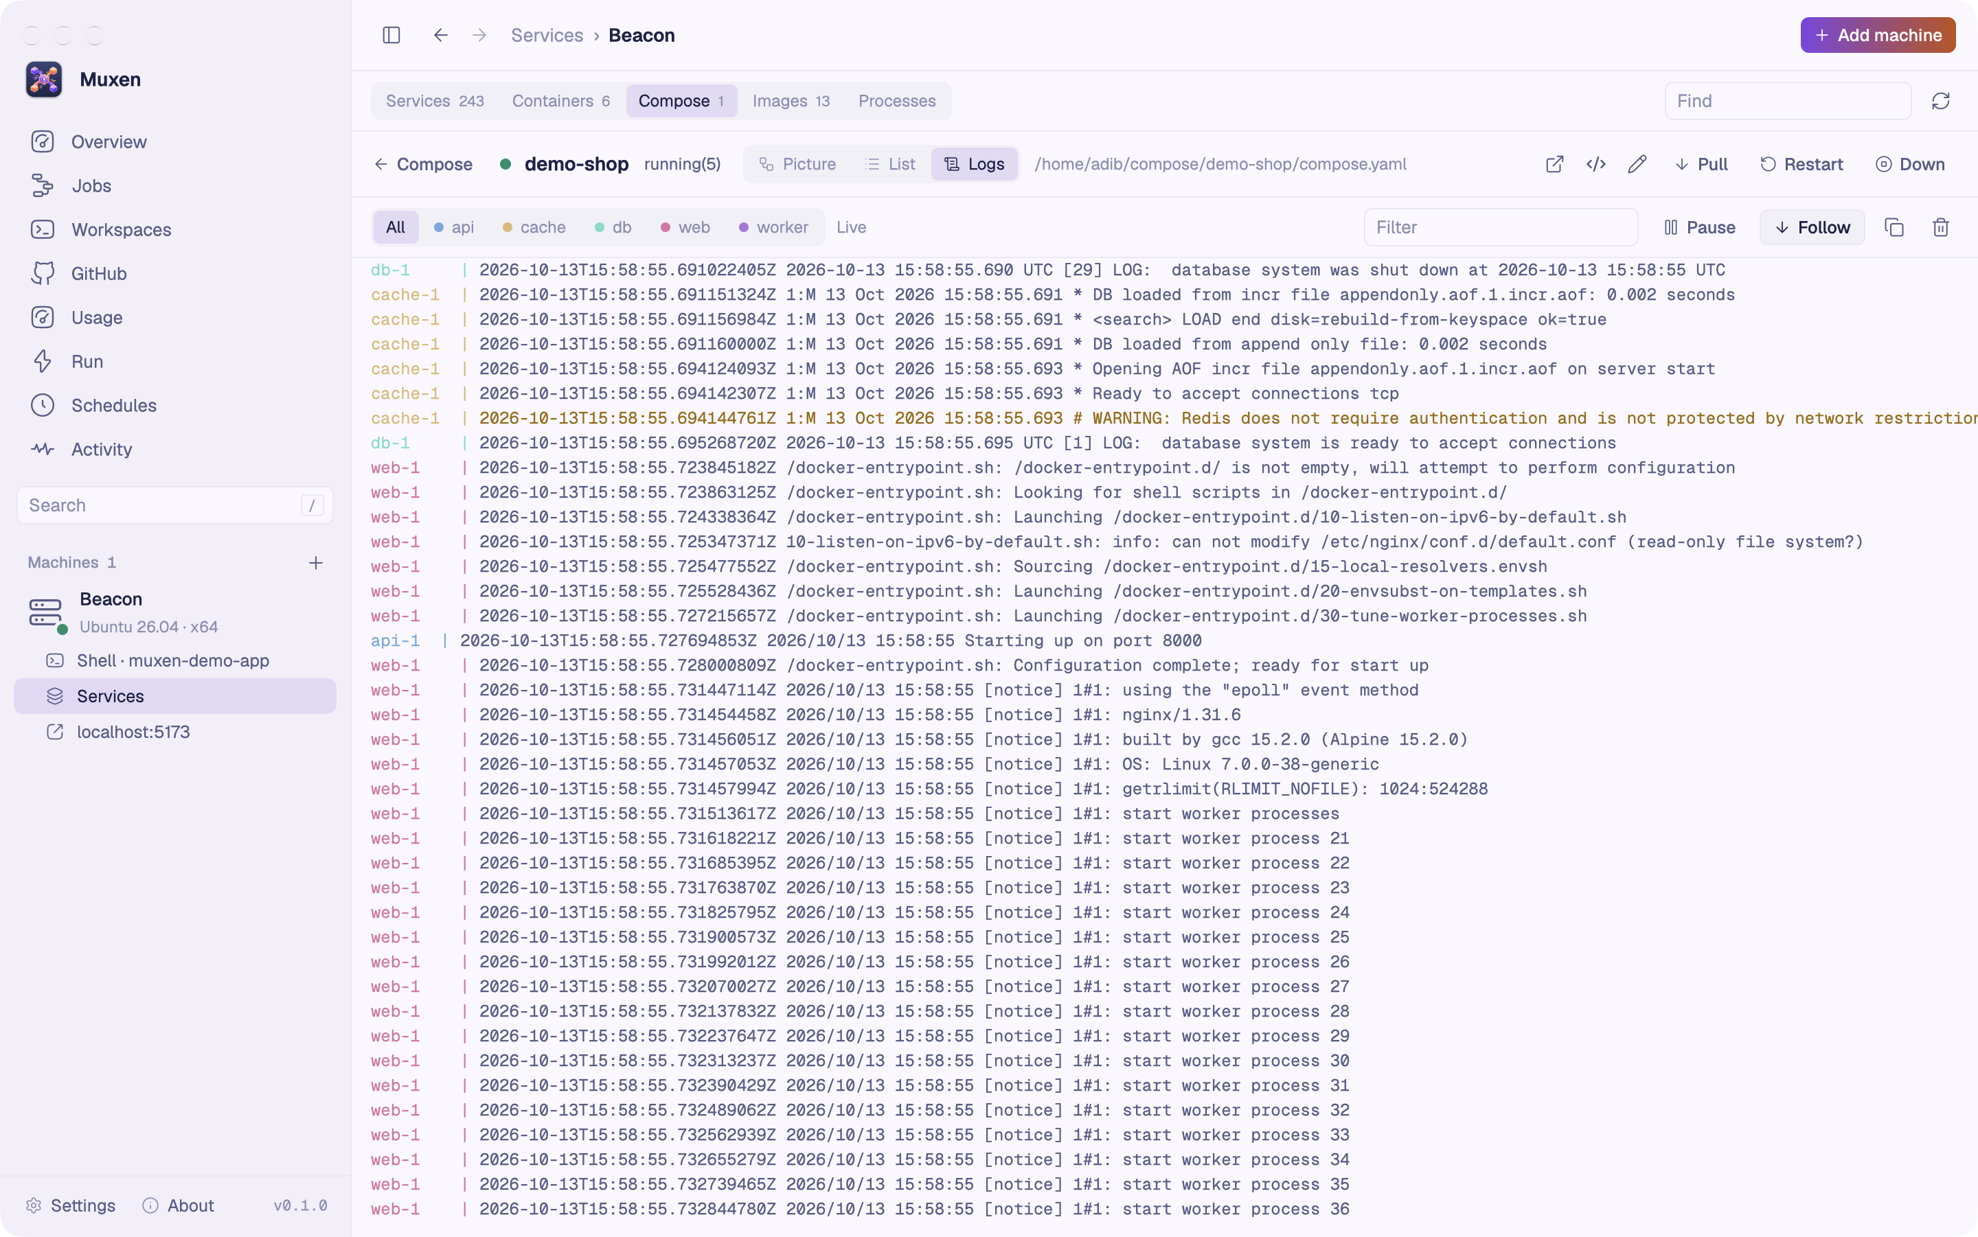Switch to Picture view

click(797, 165)
